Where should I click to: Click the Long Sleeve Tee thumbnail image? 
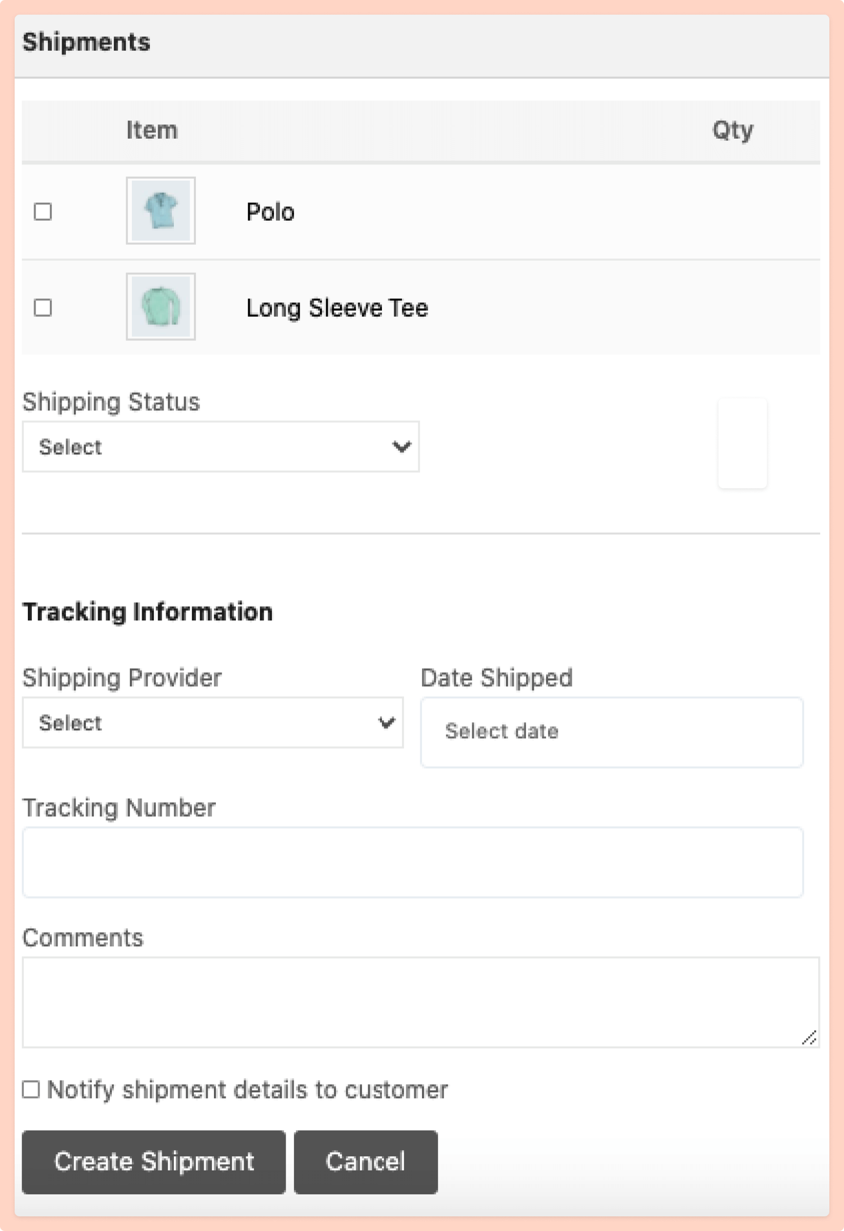point(161,307)
